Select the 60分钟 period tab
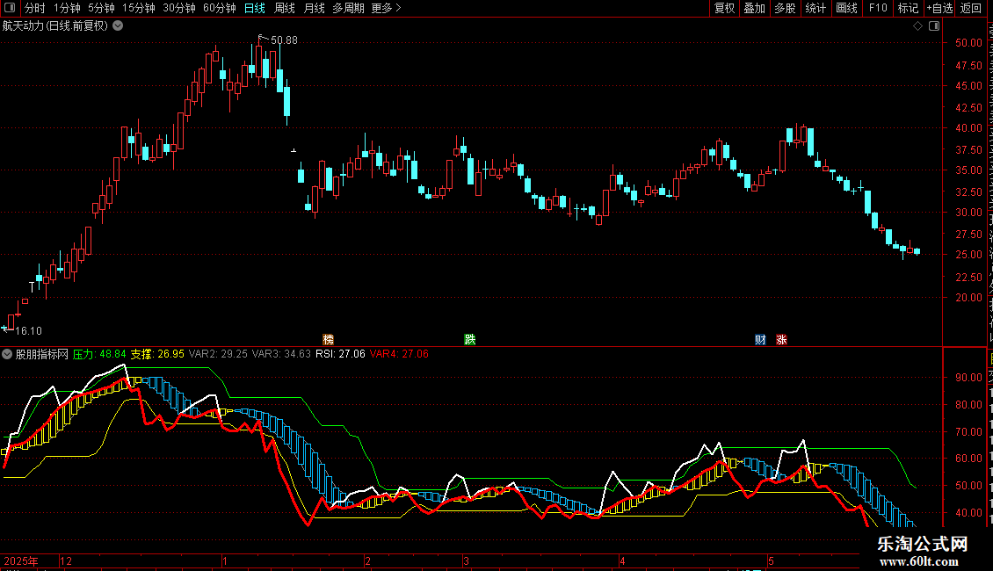 pos(219,8)
